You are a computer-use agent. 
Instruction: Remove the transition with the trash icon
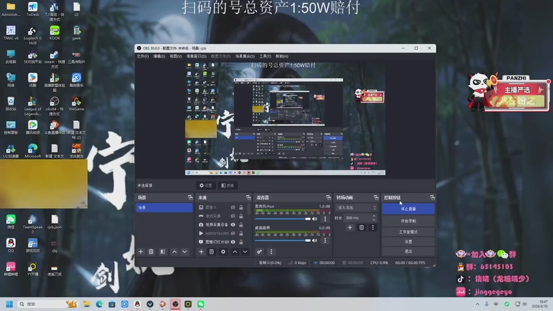tap(362, 228)
